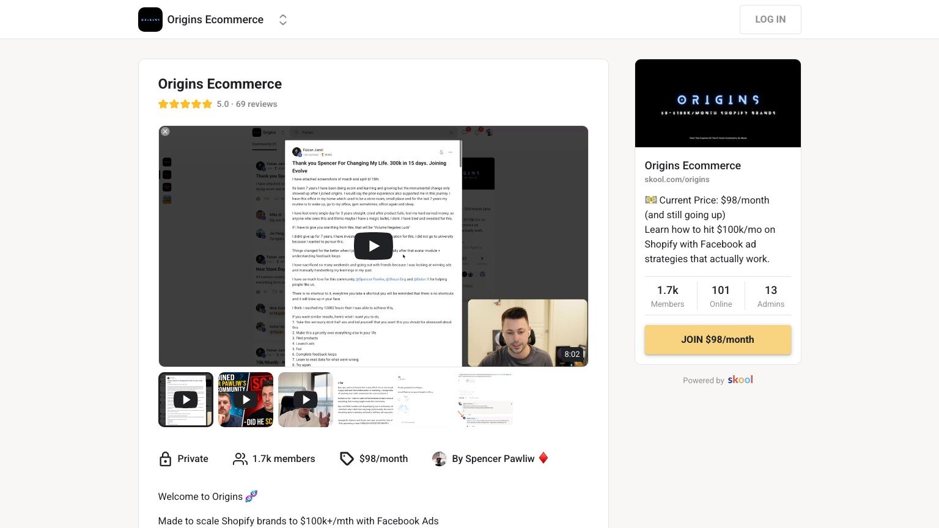Image resolution: width=939 pixels, height=528 pixels.
Task: Click the JOIN $98/month button
Action: (x=718, y=340)
